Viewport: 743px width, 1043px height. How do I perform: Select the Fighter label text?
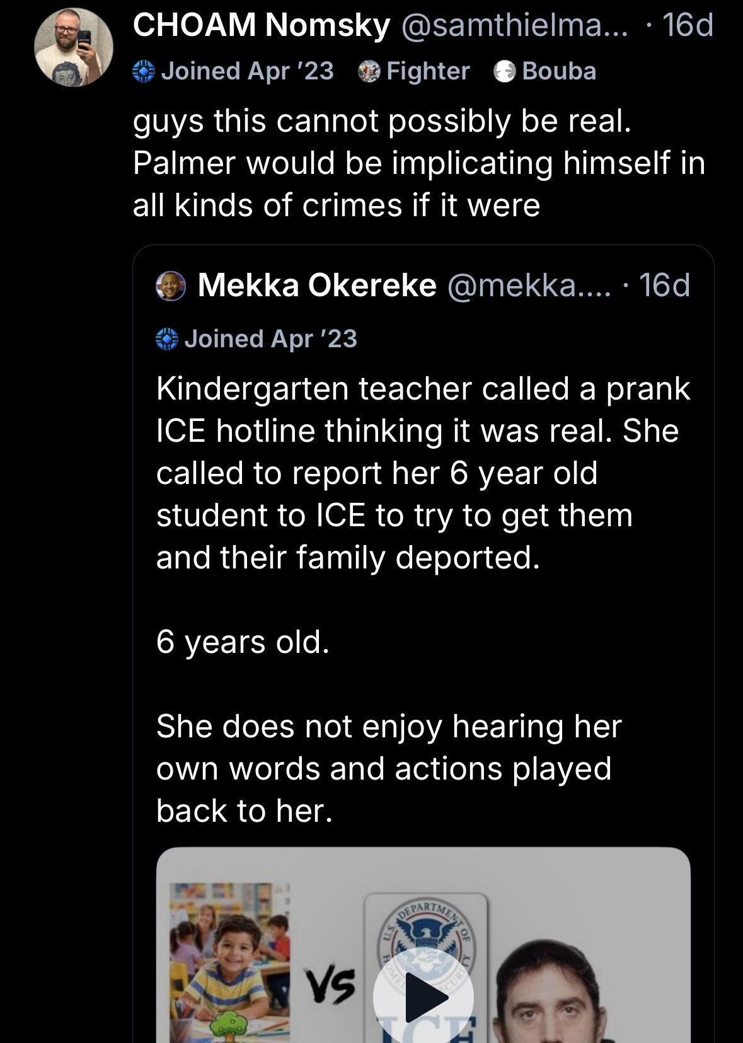coord(428,71)
